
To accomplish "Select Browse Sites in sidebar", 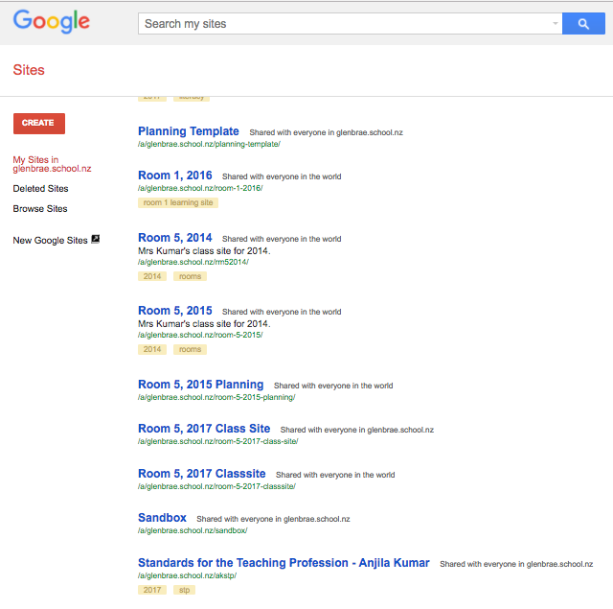I will [40, 208].
